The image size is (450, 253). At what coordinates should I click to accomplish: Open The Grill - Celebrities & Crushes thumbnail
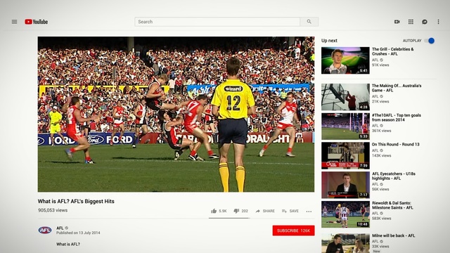pos(345,60)
